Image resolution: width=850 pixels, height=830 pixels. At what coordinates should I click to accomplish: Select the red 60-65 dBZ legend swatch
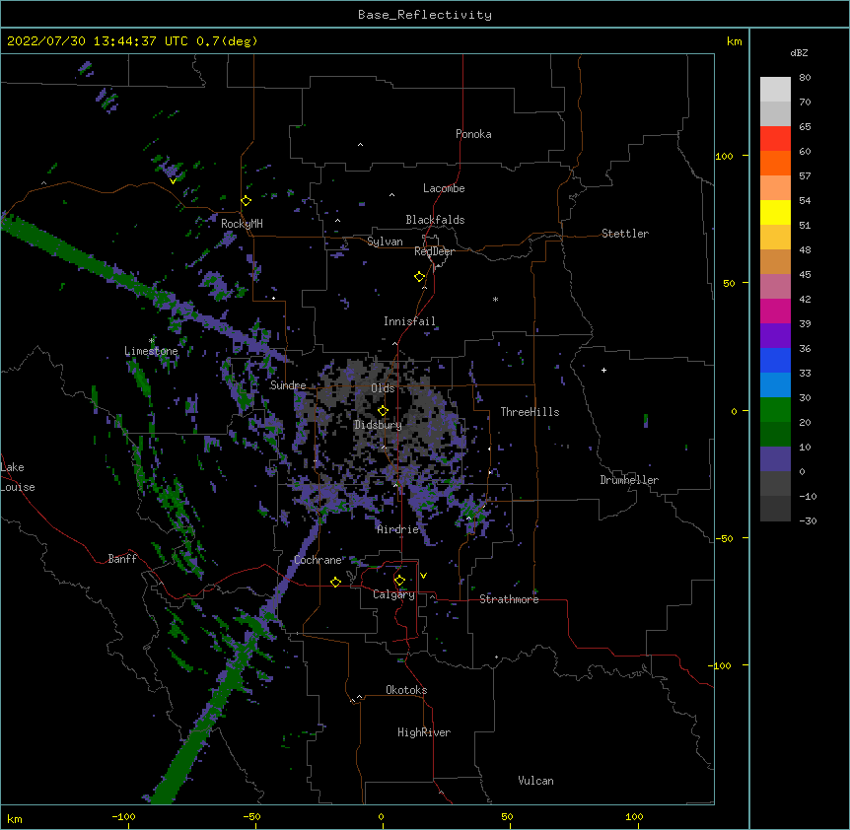point(775,139)
